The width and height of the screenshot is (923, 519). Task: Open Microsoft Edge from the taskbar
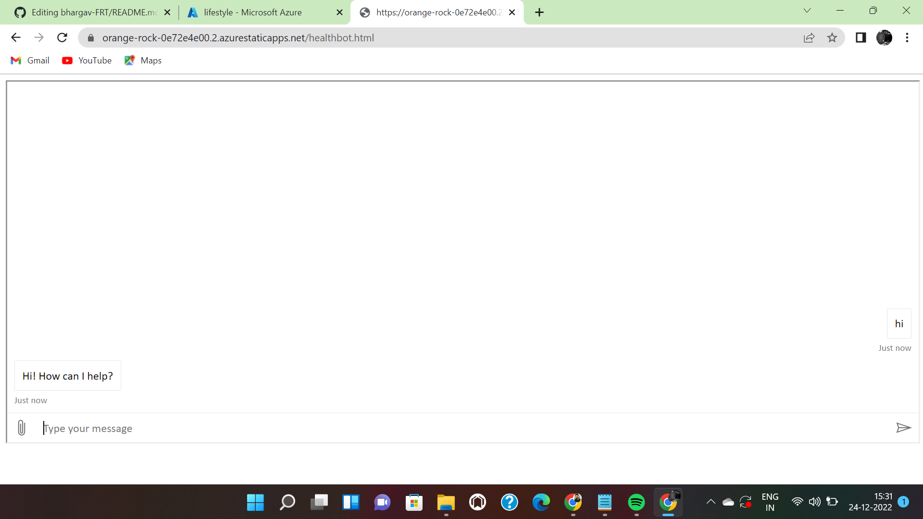(541, 503)
